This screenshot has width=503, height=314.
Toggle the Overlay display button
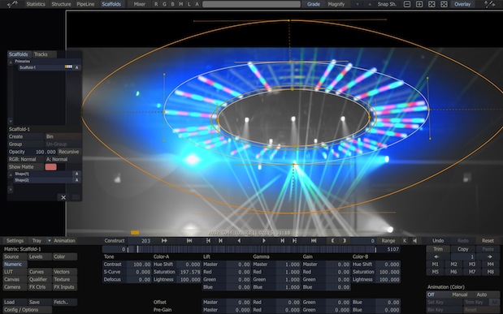pyautogui.click(x=462, y=4)
